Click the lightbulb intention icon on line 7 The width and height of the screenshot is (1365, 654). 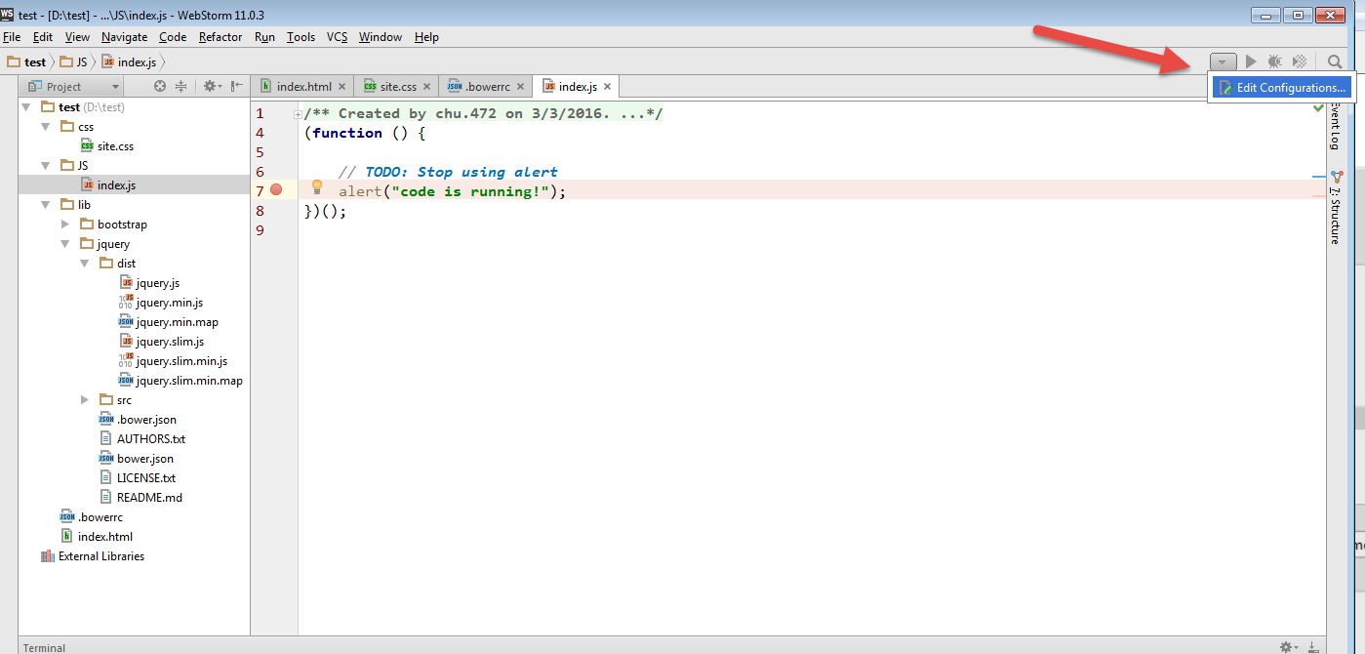point(316,186)
